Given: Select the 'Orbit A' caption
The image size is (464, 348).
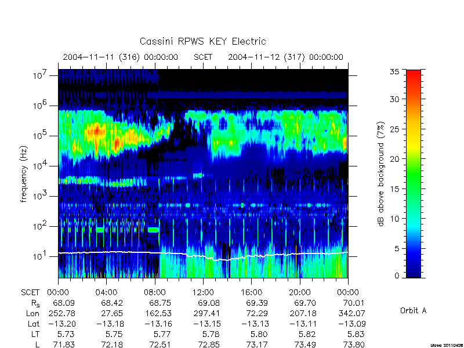Looking at the screenshot, I should click(x=414, y=310).
